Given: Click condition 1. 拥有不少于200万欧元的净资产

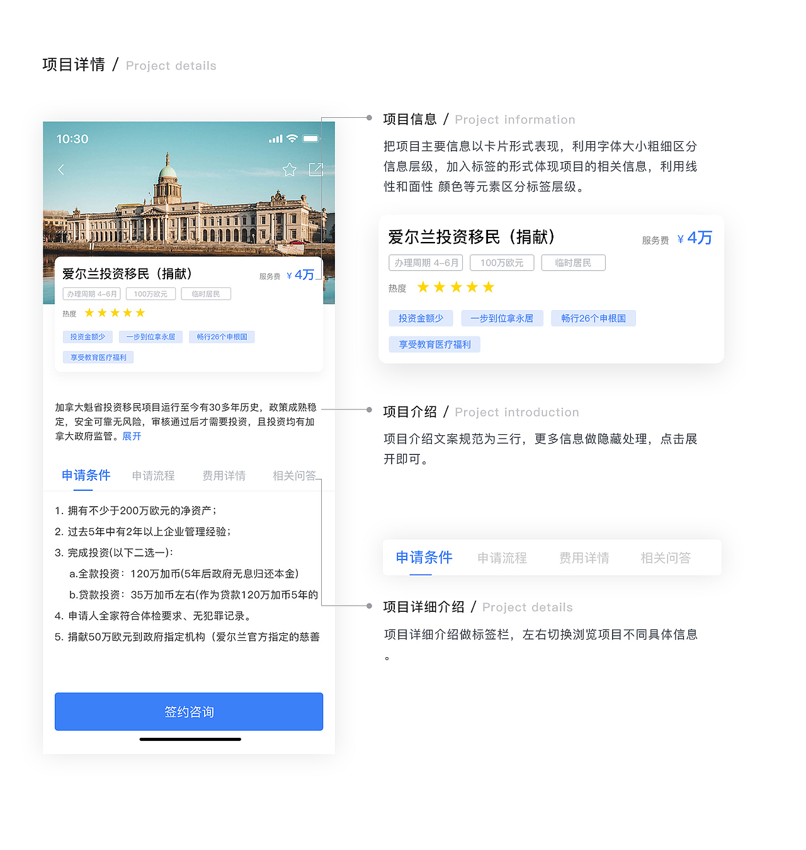Looking at the screenshot, I should (x=135, y=511).
